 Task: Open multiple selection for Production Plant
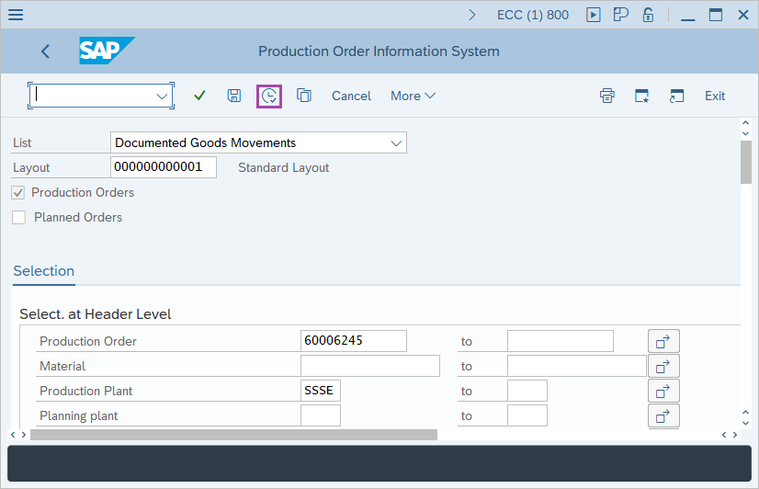pyautogui.click(x=663, y=391)
